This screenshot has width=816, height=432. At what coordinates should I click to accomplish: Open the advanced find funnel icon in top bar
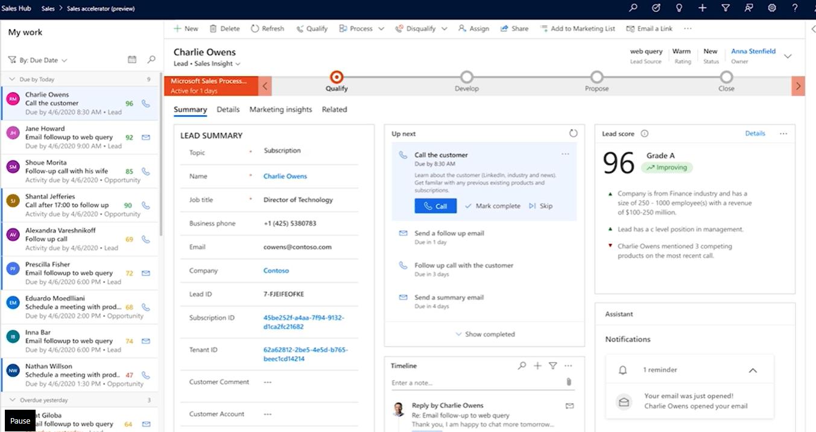(x=726, y=8)
